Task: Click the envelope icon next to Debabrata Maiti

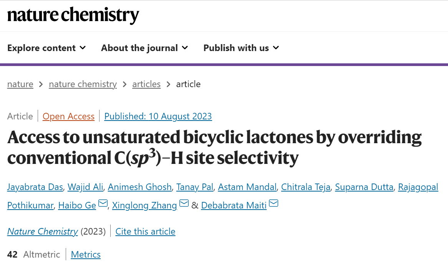Action: (x=274, y=203)
